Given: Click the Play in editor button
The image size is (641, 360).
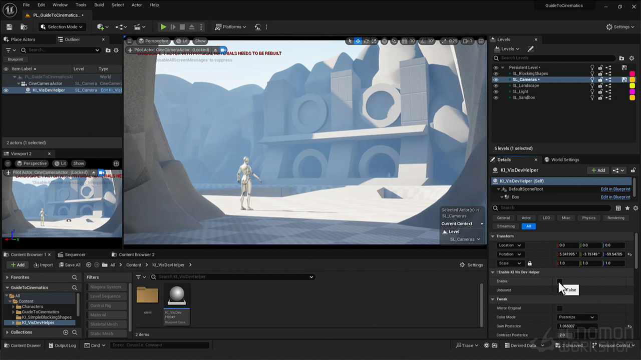Looking at the screenshot, I should [x=163, y=27].
